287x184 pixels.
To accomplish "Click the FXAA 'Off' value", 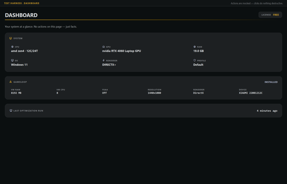I will [x=105, y=93].
